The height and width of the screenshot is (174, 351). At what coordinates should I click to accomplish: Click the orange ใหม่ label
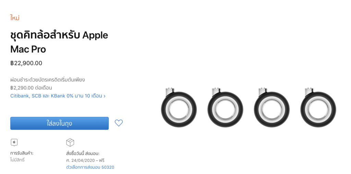click(x=15, y=18)
